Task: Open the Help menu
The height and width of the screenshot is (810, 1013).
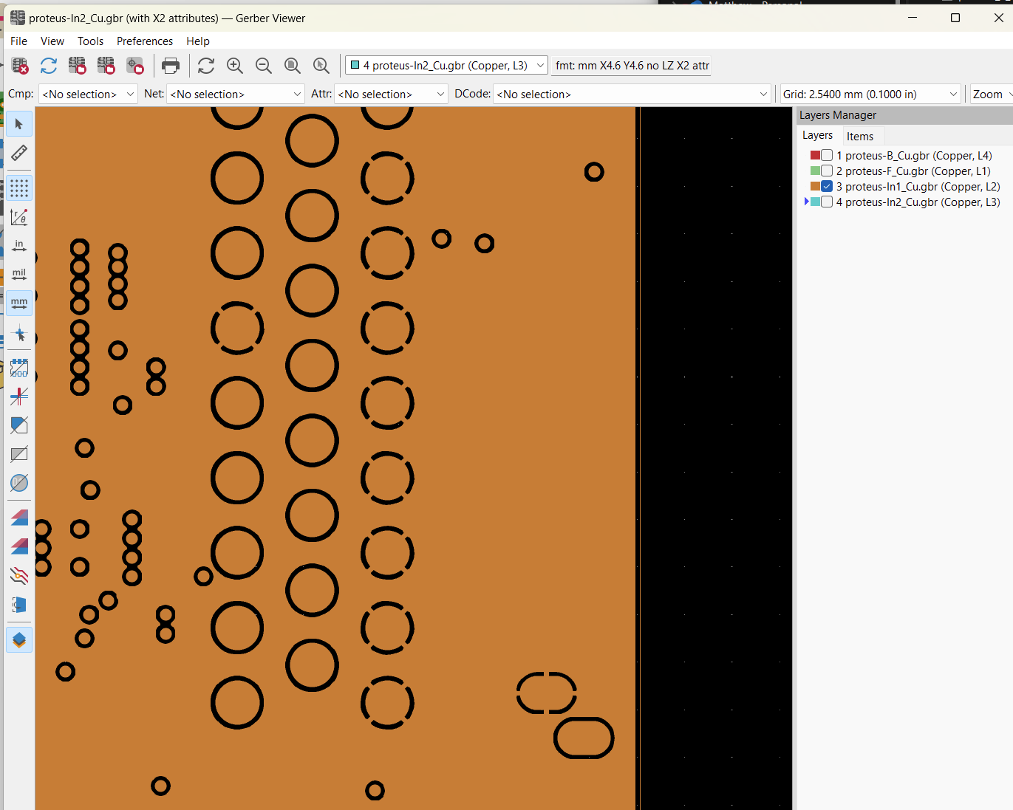Action: (x=198, y=41)
